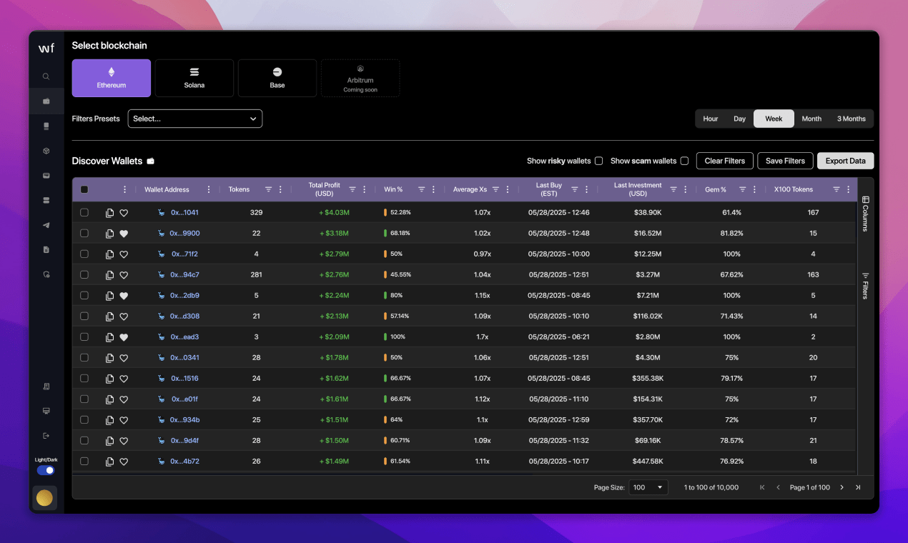Click the Average Xs column filter icon
The image size is (908, 543).
(x=495, y=189)
